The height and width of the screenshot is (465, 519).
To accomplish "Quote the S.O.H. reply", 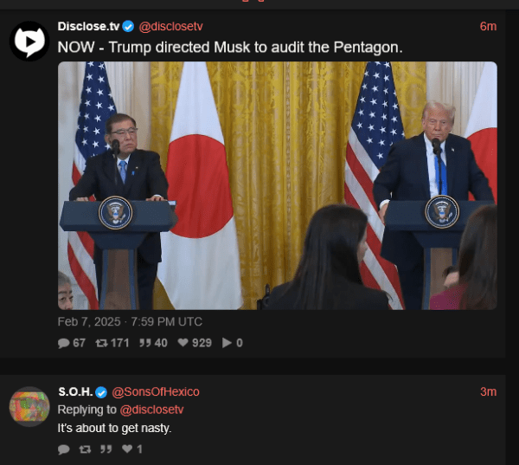I will click(x=106, y=449).
